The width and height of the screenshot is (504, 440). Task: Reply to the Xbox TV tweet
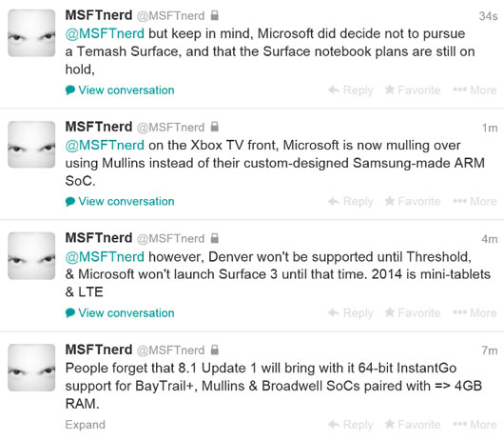coord(351,202)
